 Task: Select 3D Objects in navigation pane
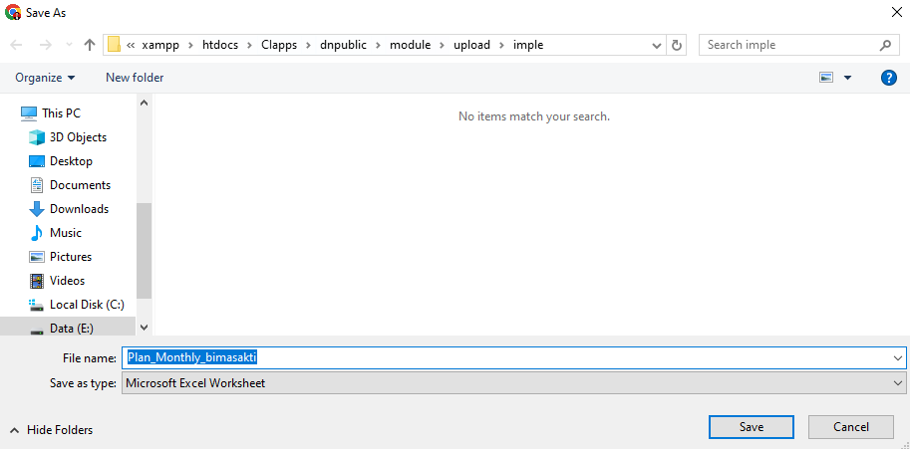[x=78, y=137]
